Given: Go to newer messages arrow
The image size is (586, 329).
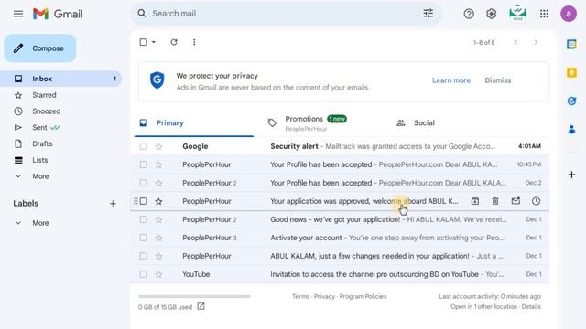Looking at the screenshot, I should 515,43.
